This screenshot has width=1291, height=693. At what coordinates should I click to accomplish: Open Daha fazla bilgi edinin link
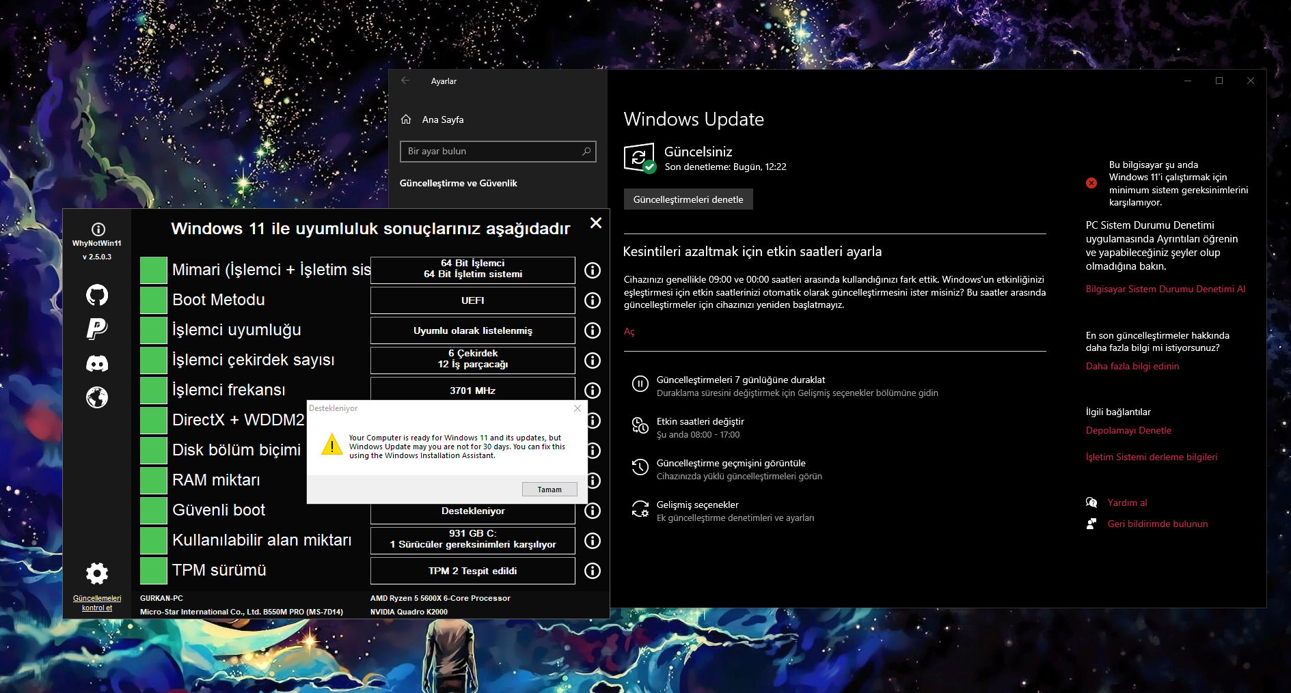click(1132, 366)
